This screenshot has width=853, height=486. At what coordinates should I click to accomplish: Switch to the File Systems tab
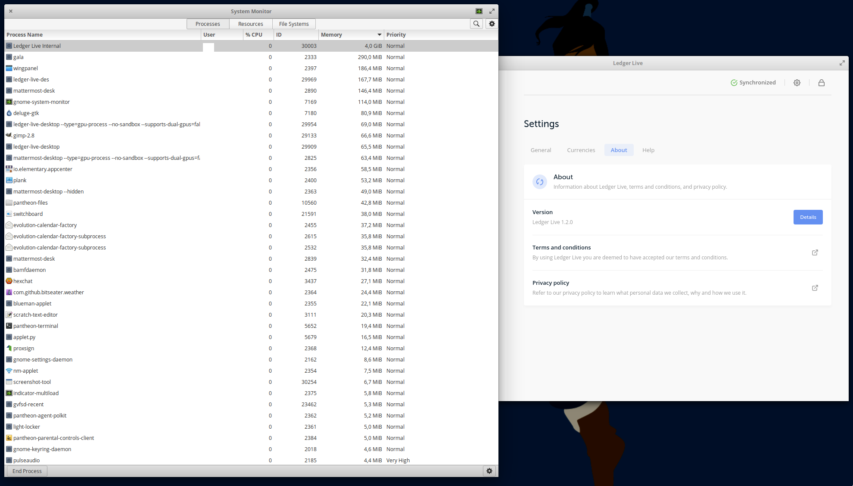tap(294, 24)
